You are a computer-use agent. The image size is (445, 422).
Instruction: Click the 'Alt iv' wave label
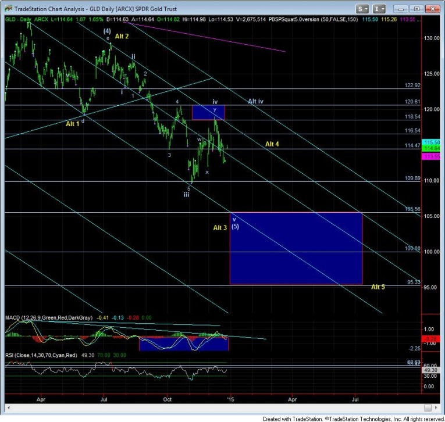click(x=255, y=101)
